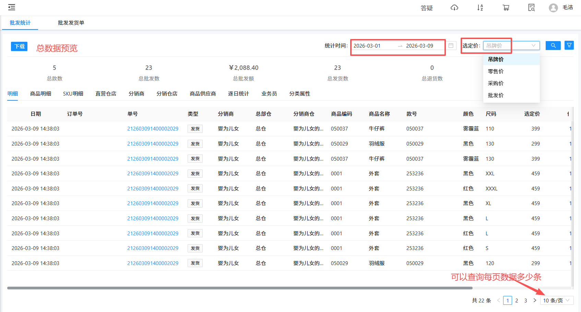581x312 pixels.
Task: Click the document search icon in top bar
Action: [x=531, y=7]
